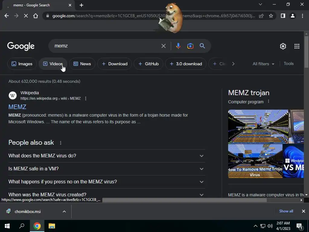Image resolution: width=309 pixels, height=232 pixels.
Task: Open Chrome three-dot menu
Action: tap(302, 16)
